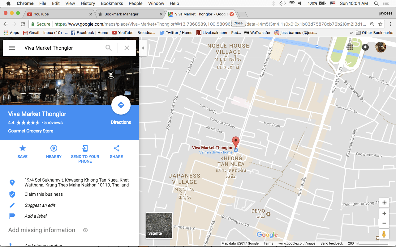Clear the Viva Market Thonglor search
The image size is (396, 247).
(127, 48)
